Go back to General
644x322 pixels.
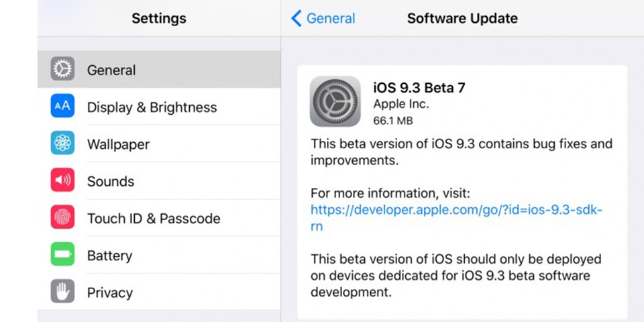(323, 19)
